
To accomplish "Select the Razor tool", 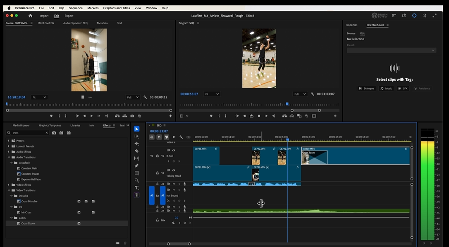I will click(137, 150).
